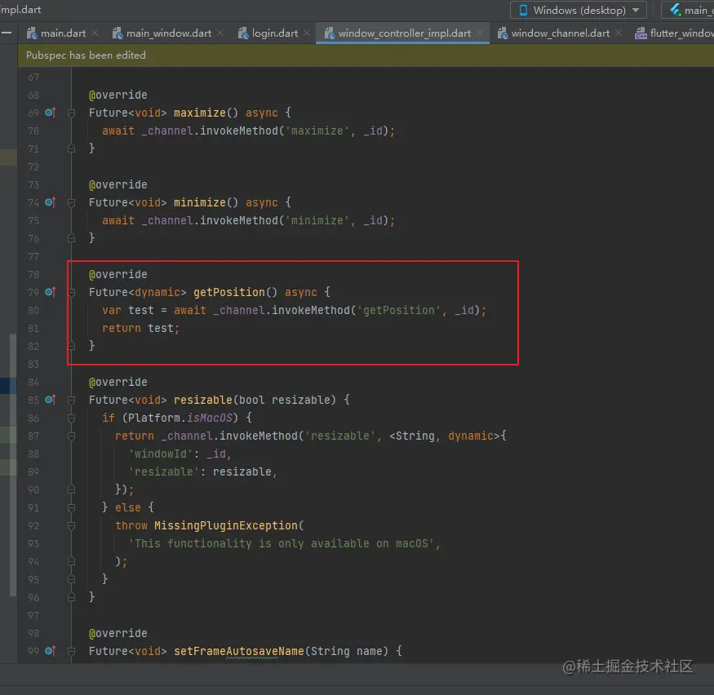Image resolution: width=714 pixels, height=695 pixels.
Task: Click the C++ file icon on flutter_window tab
Action: click(641, 33)
